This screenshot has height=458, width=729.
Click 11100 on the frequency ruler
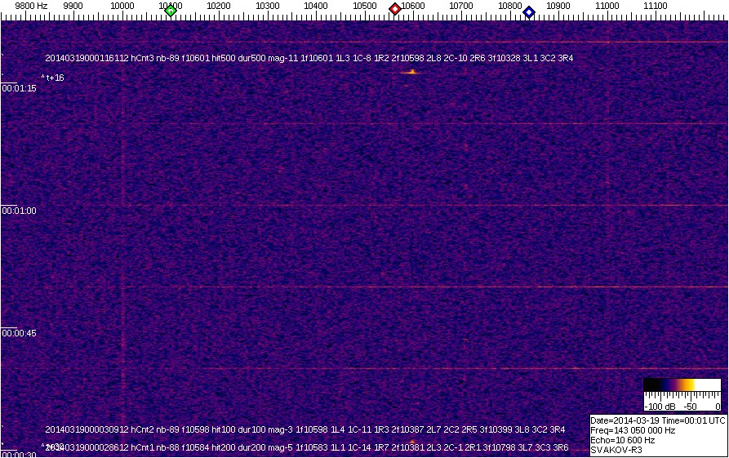[656, 7]
